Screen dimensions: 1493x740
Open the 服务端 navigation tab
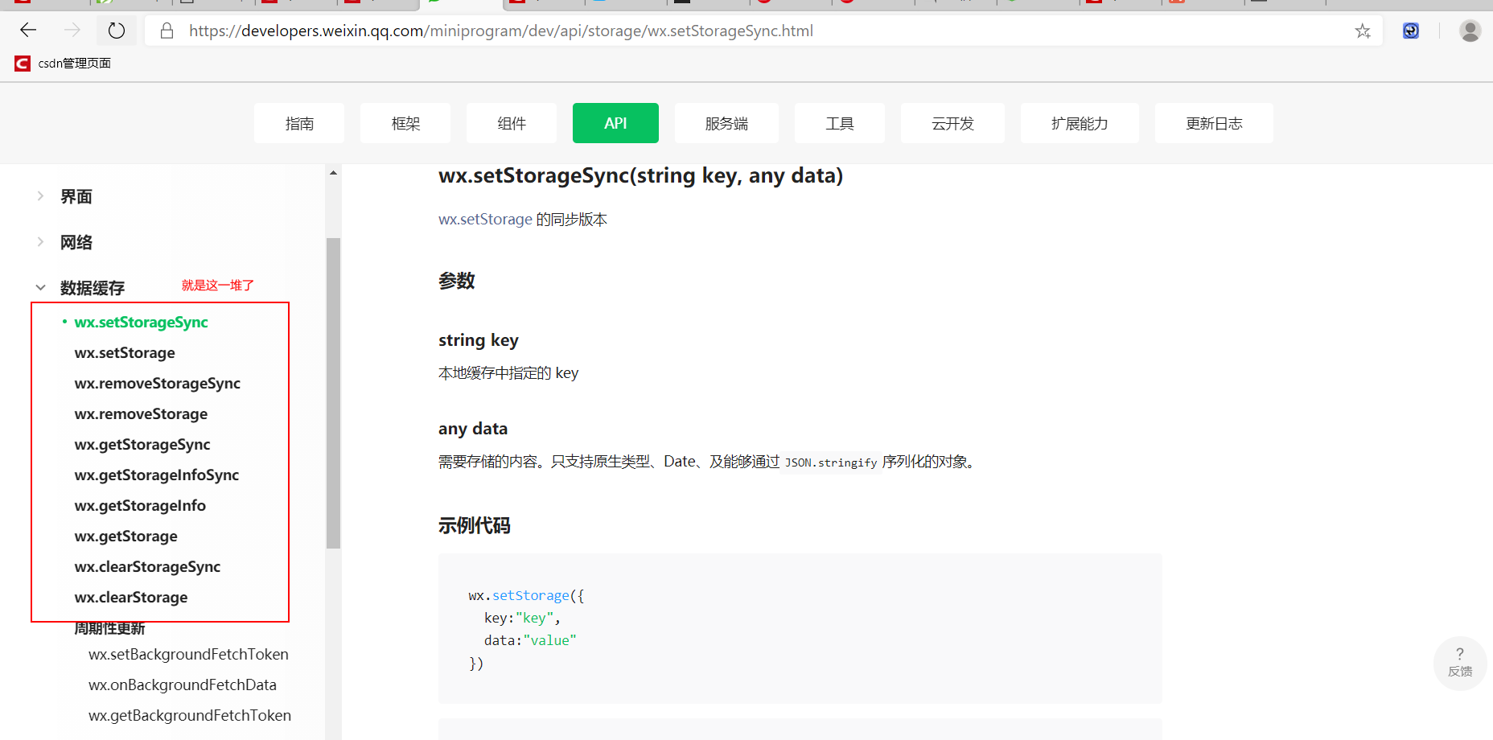tap(726, 122)
